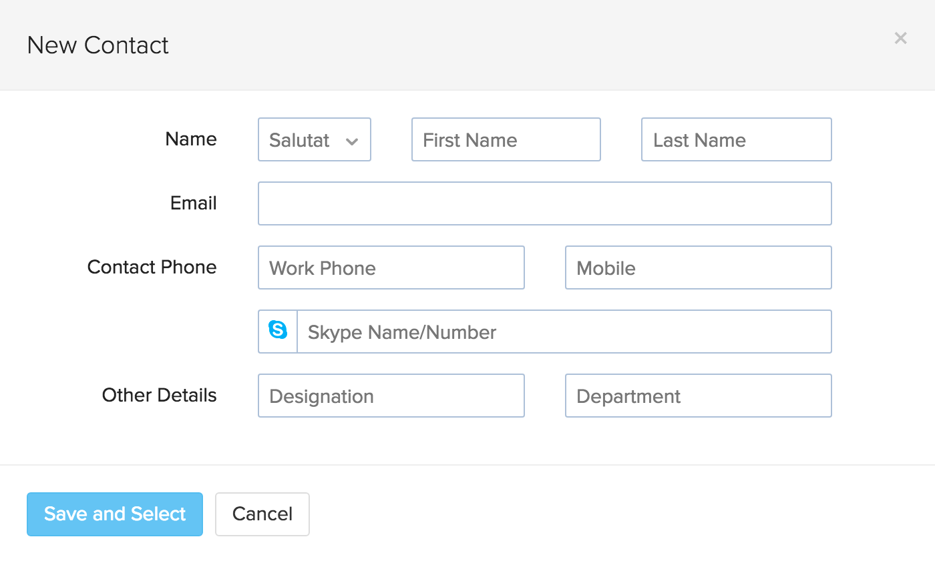Click the chevron on the Salutation selector
This screenshot has width=935, height=563.
tap(353, 141)
